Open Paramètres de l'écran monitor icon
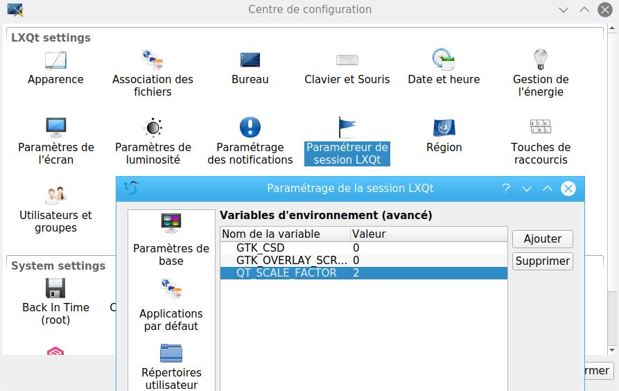This screenshot has width=619, height=391. tap(55, 127)
